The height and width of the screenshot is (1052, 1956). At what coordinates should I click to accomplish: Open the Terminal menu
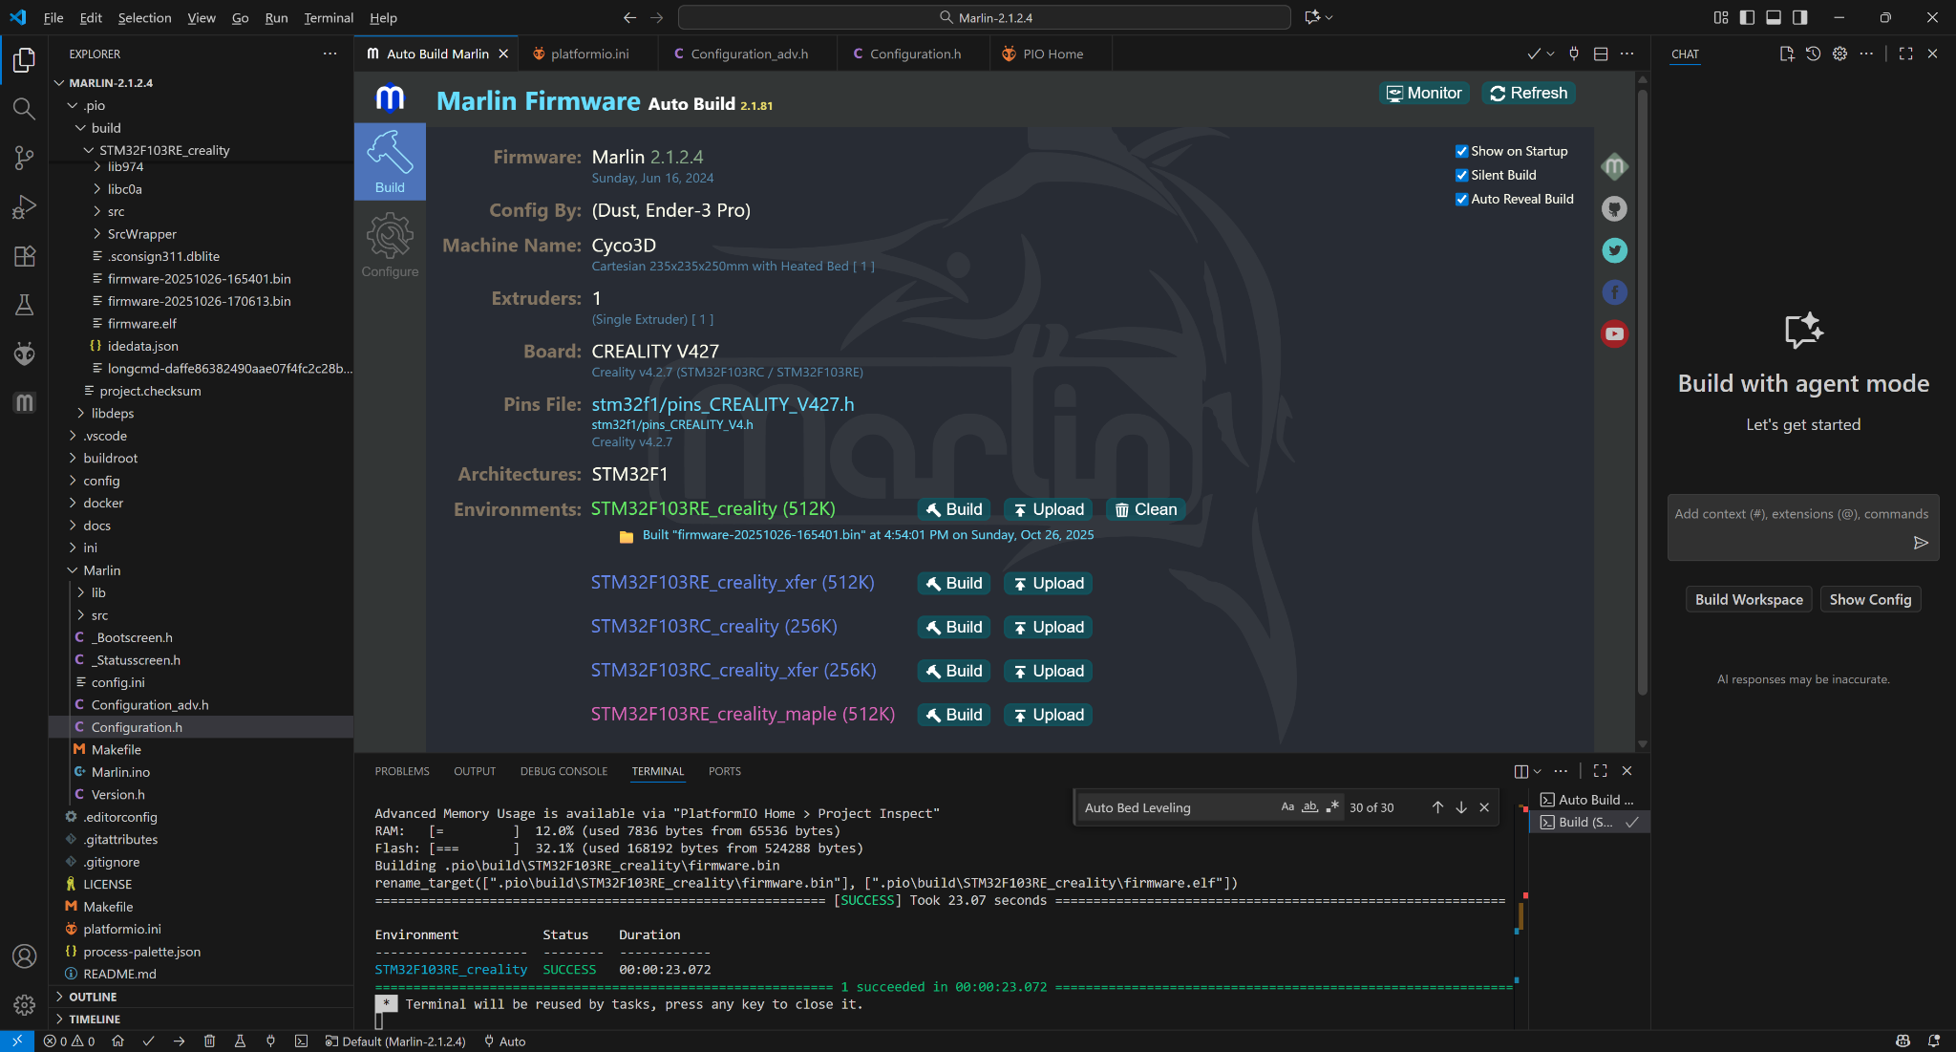[x=328, y=17]
